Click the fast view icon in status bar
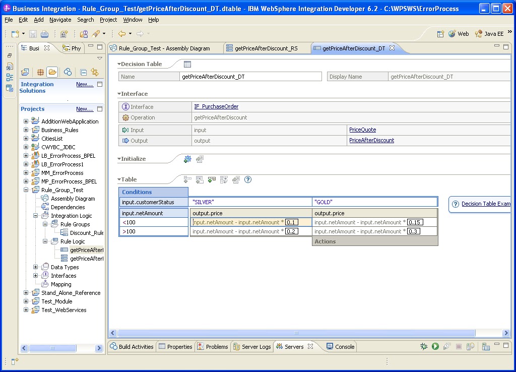 click(x=15, y=361)
